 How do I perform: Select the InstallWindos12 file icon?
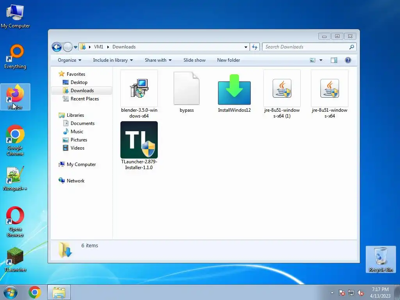(234, 89)
